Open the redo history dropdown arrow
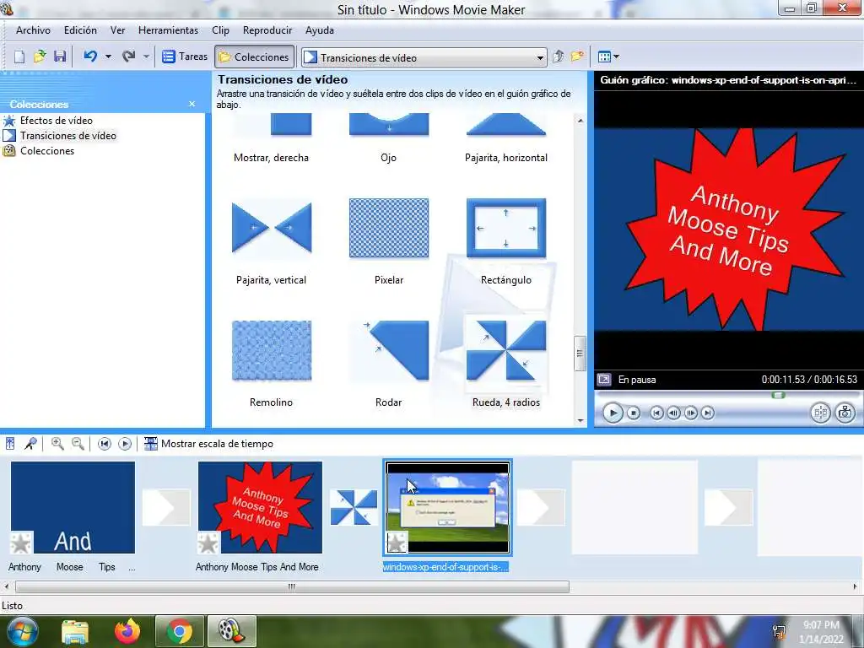This screenshot has height=648, width=864. pos(146,57)
